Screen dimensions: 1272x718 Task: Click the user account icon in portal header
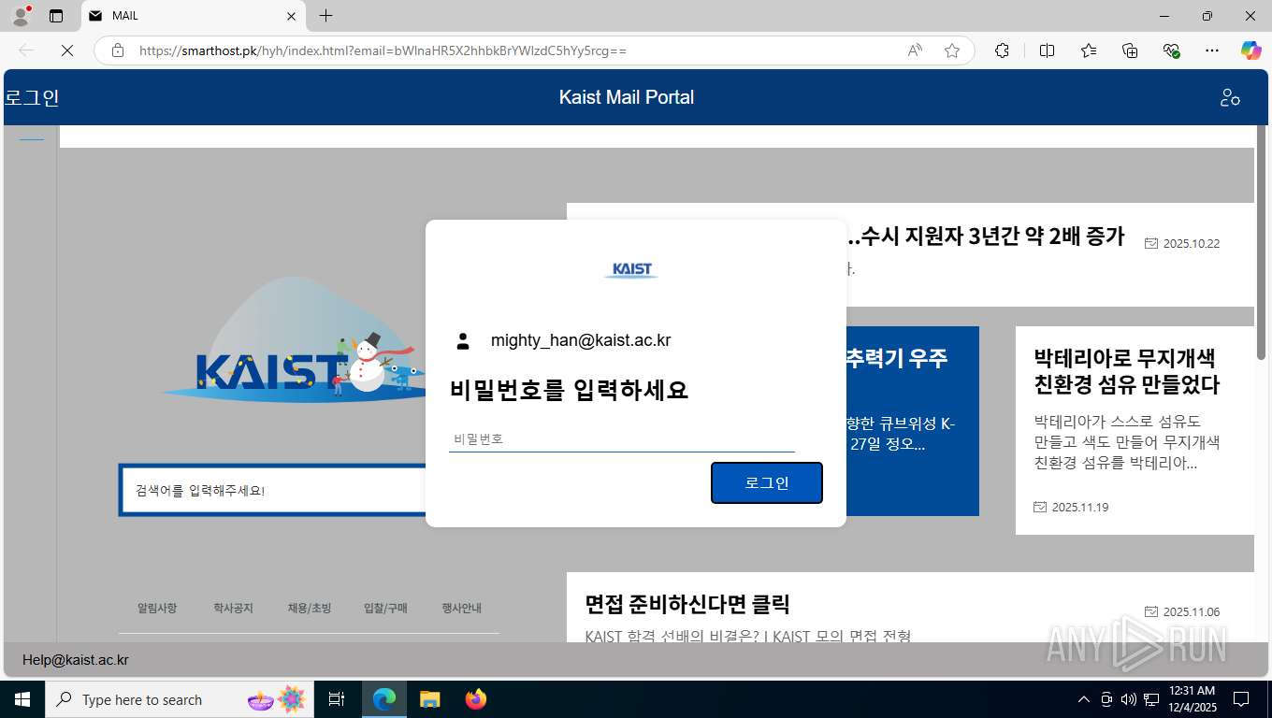click(x=1230, y=97)
